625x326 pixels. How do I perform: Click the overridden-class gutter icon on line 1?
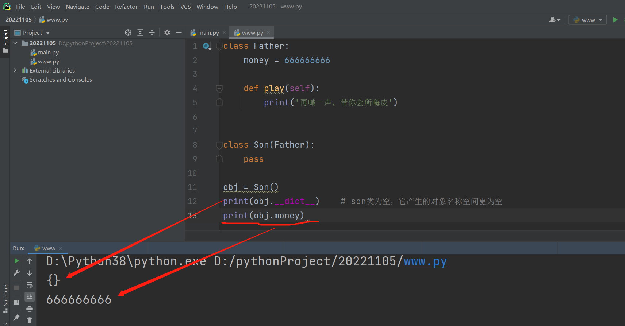[207, 46]
